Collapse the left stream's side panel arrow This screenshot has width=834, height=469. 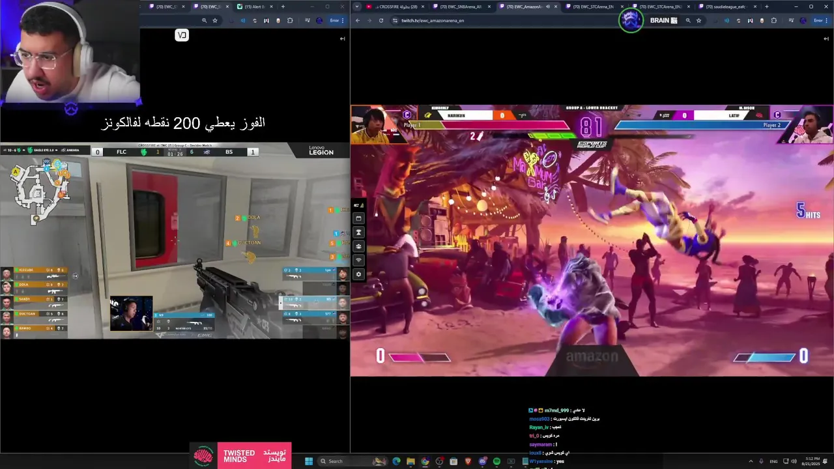coord(342,38)
